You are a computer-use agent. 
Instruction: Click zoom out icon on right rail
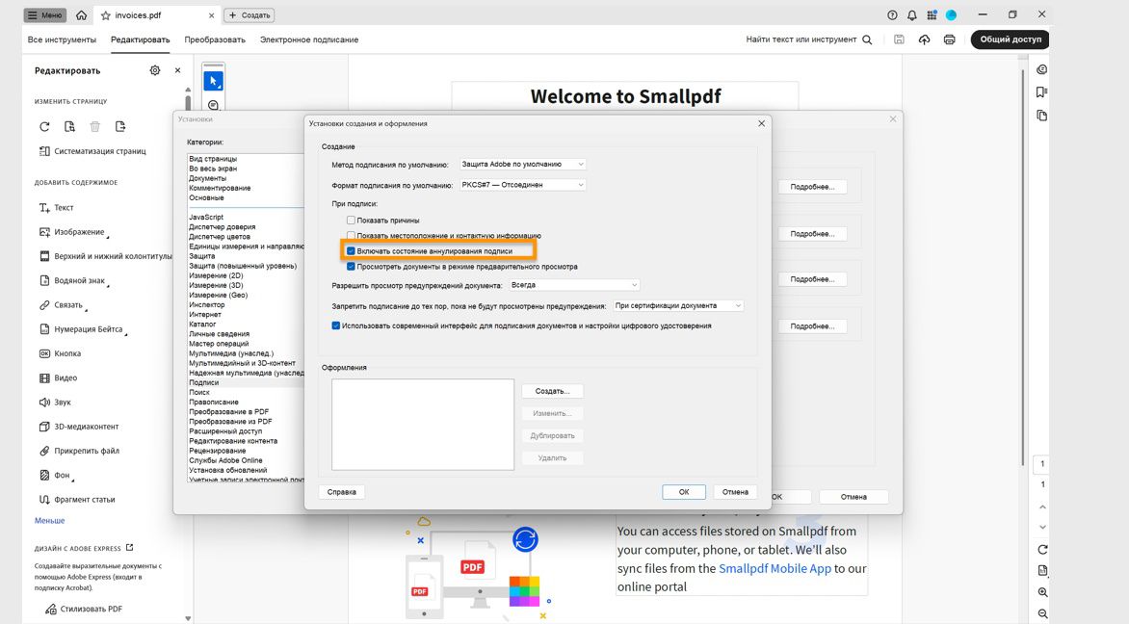click(1042, 614)
